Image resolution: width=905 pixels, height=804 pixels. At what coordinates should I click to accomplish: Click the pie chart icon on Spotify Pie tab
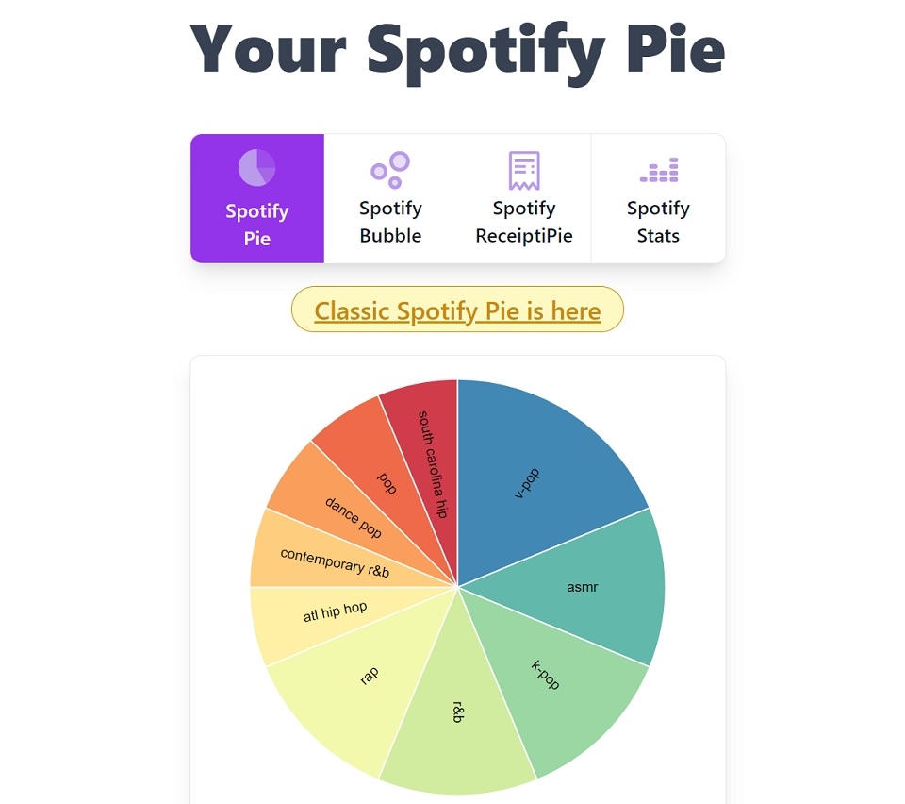(x=256, y=168)
